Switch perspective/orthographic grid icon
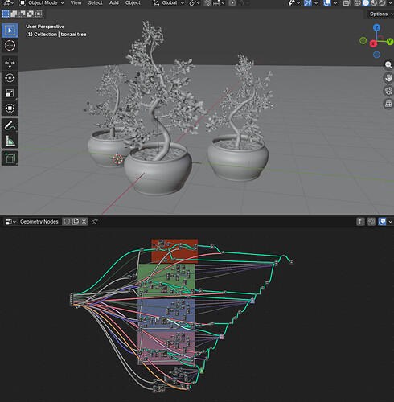The image size is (394, 402). 388,104
